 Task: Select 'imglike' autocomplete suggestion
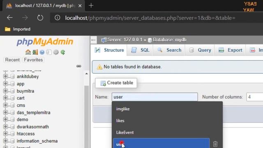click(x=123, y=109)
